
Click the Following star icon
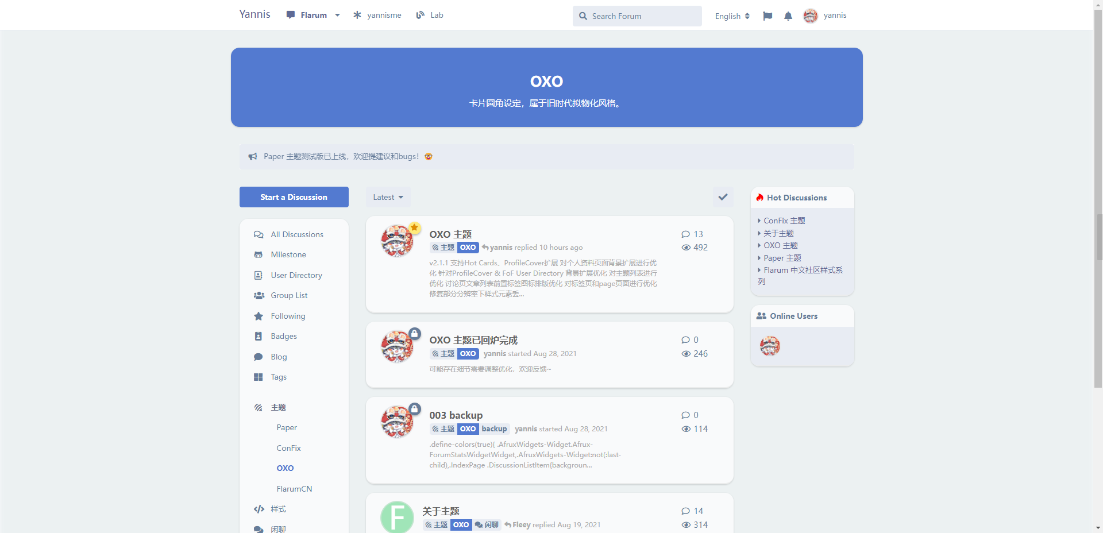point(259,316)
